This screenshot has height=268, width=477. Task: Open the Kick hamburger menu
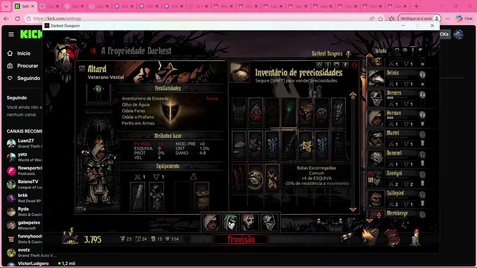[11, 34]
